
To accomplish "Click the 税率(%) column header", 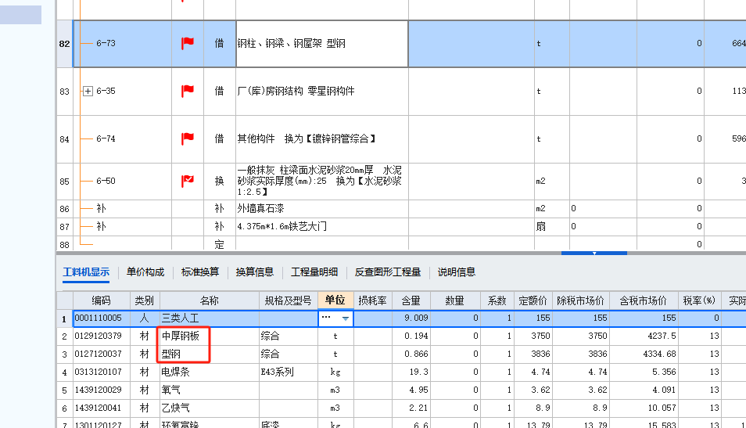I will (x=699, y=300).
